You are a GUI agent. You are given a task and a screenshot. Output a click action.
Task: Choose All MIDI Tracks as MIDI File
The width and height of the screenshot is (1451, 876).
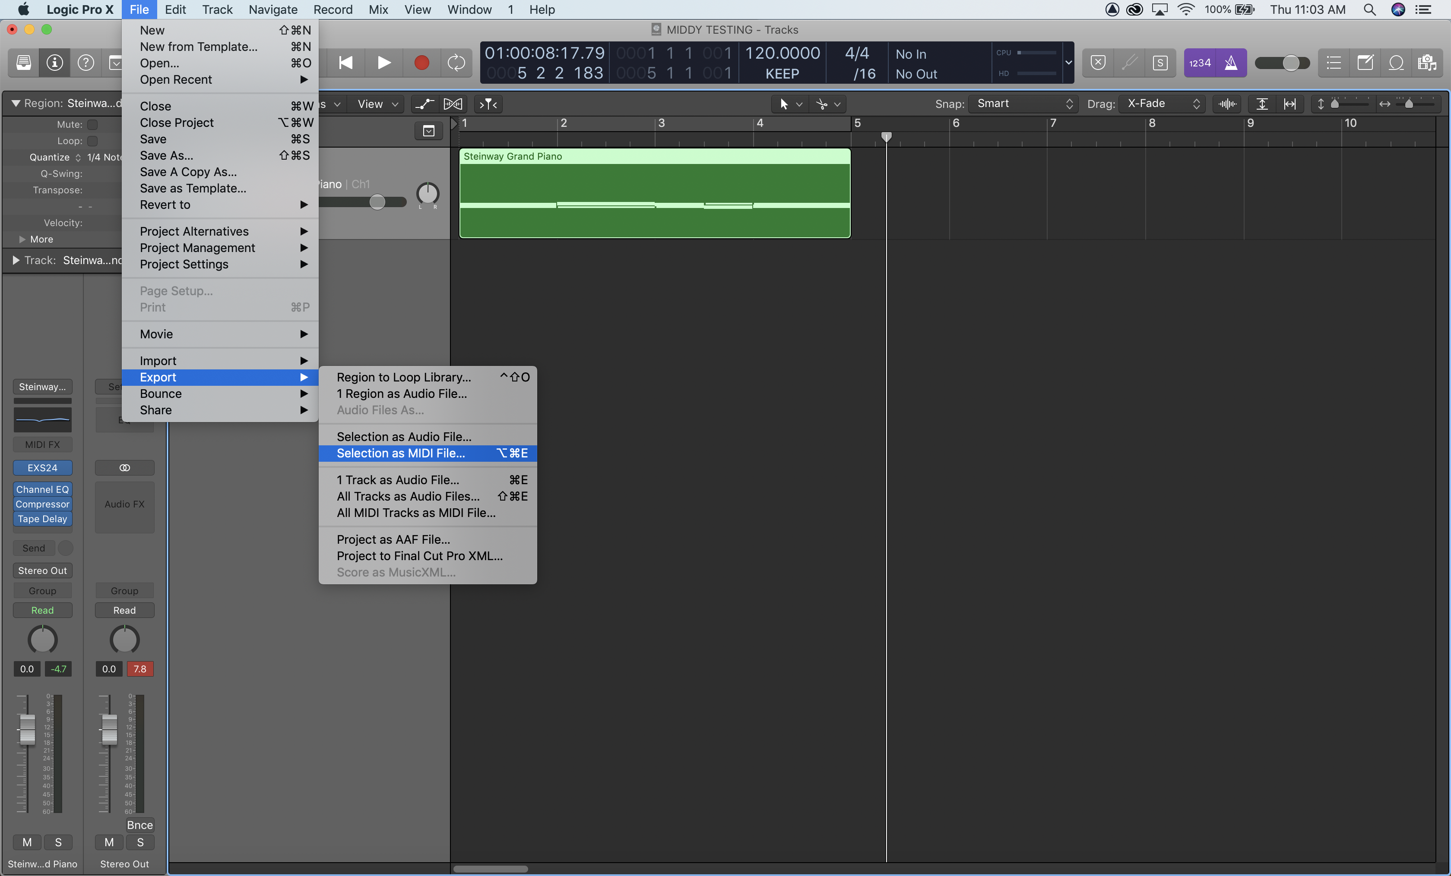pos(428,512)
